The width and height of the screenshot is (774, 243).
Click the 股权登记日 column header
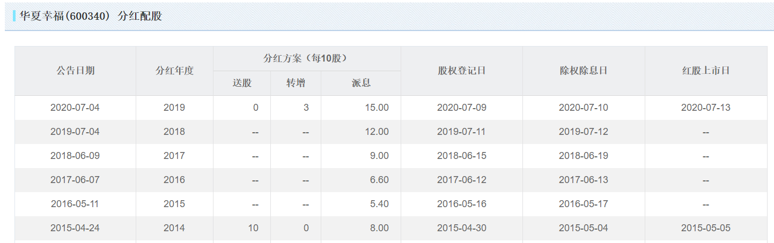tap(462, 71)
